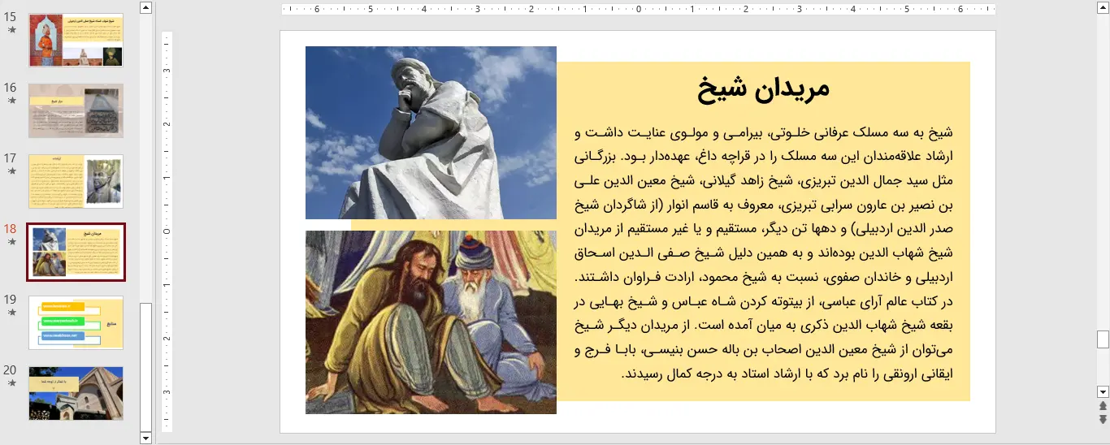1110x445 pixels.
Task: Click the animation star under slide 19
Action: [11, 313]
